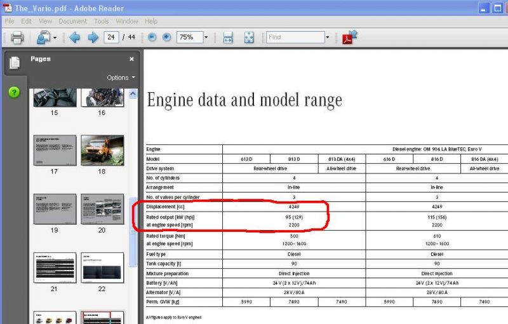Select page 22 thumbnail
This screenshot has width=508, height=324.
(x=102, y=267)
